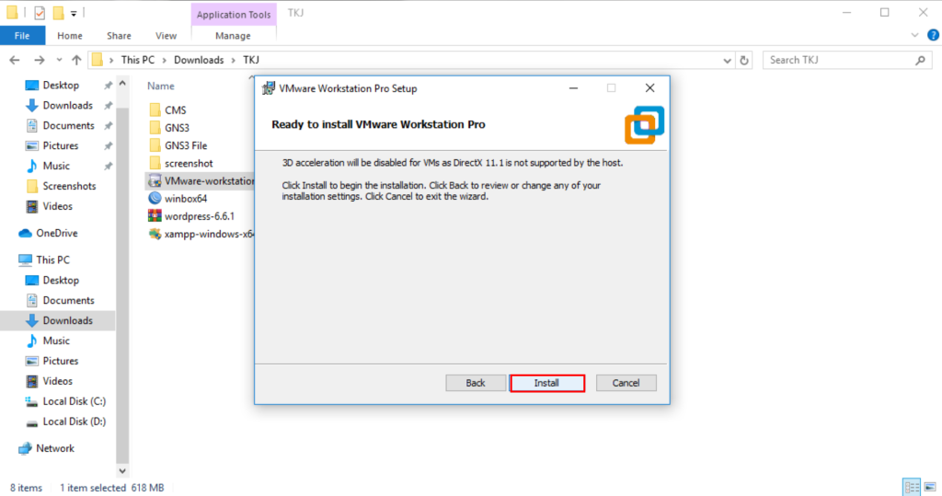The image size is (942, 496).
Task: Click the Install button in the setup wizard
Action: [x=546, y=383]
